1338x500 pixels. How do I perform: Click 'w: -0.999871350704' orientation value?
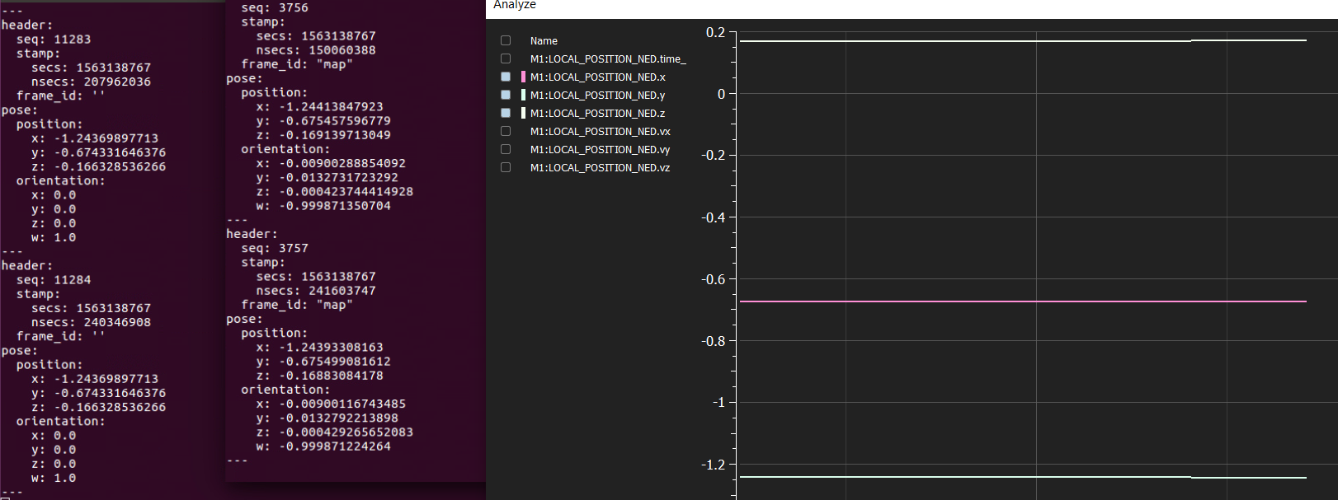pos(323,206)
